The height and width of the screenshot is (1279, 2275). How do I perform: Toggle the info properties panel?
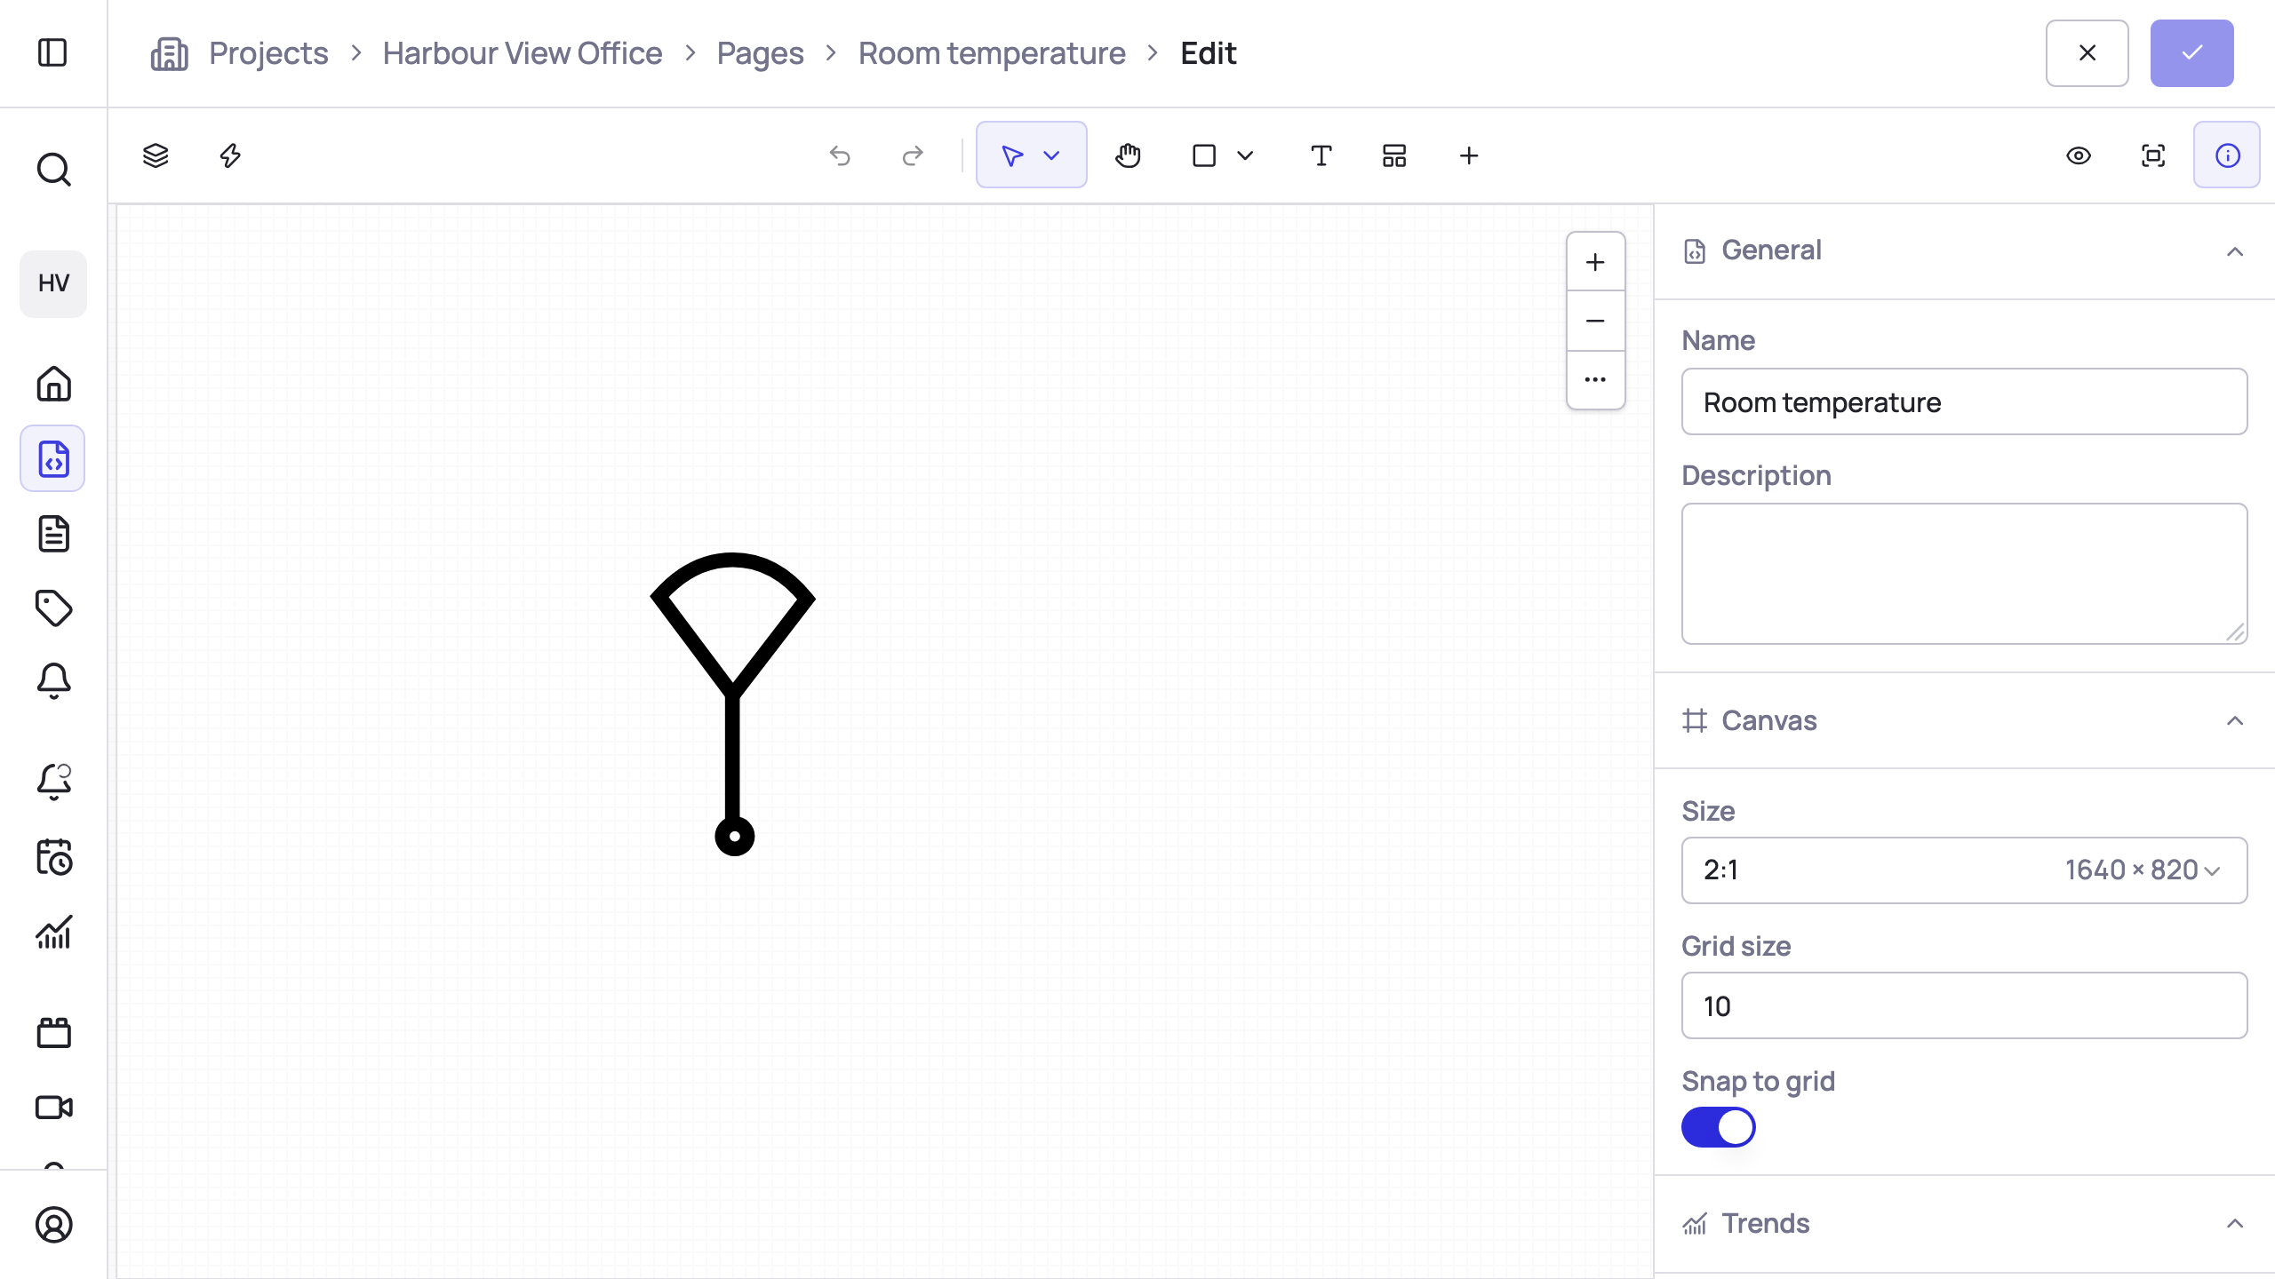(x=2227, y=155)
